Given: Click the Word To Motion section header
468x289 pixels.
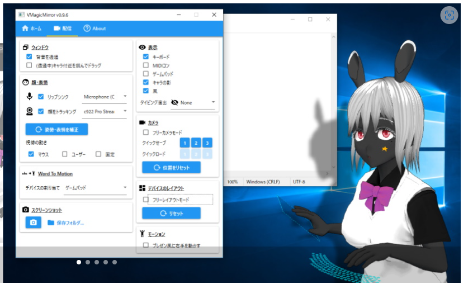Looking at the screenshot, I should coord(55,174).
